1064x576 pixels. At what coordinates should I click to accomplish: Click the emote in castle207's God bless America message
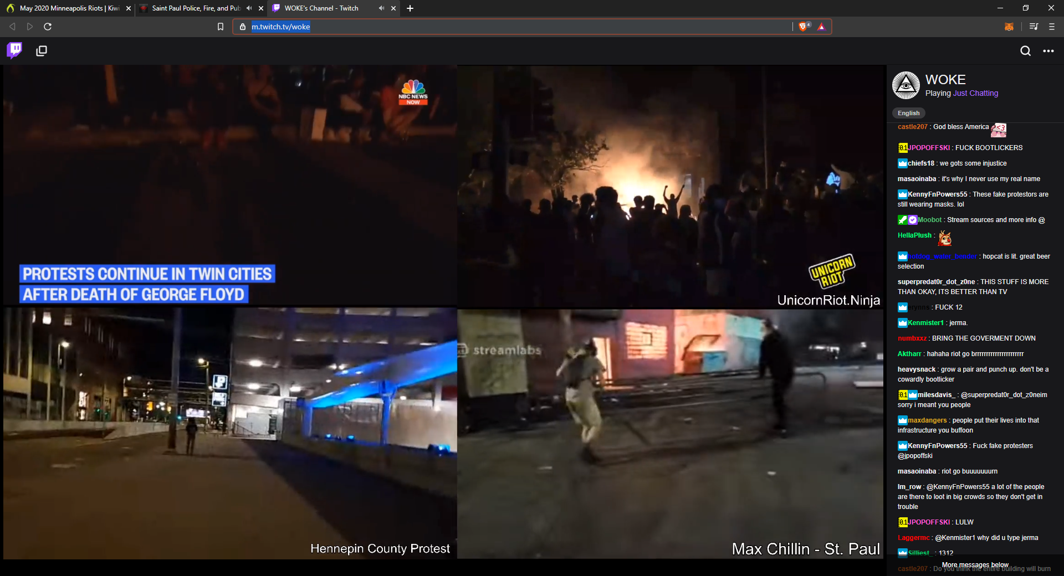tap(999, 130)
